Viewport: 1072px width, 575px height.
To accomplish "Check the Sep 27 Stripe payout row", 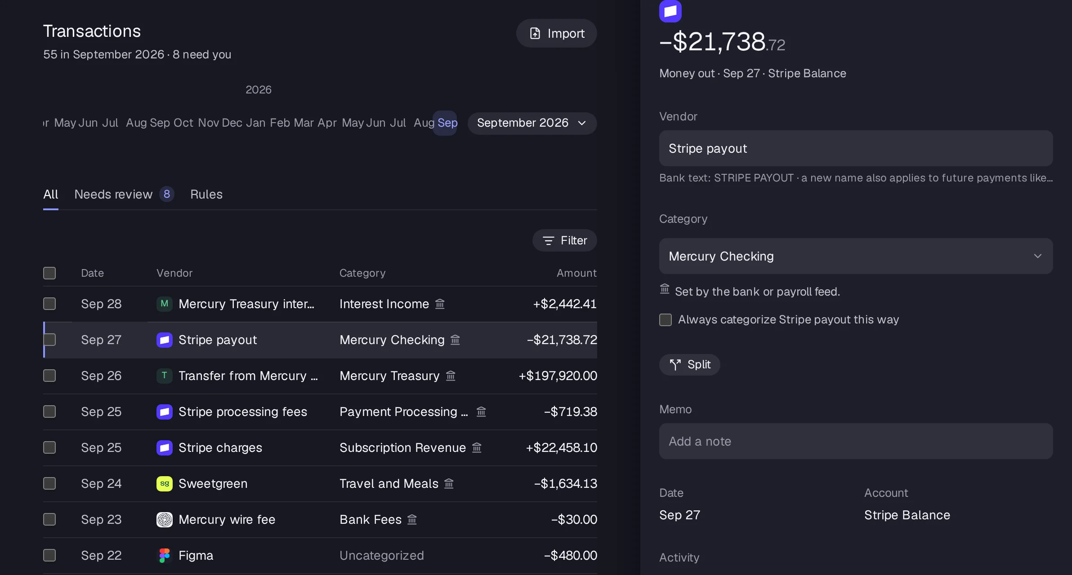I will point(49,340).
